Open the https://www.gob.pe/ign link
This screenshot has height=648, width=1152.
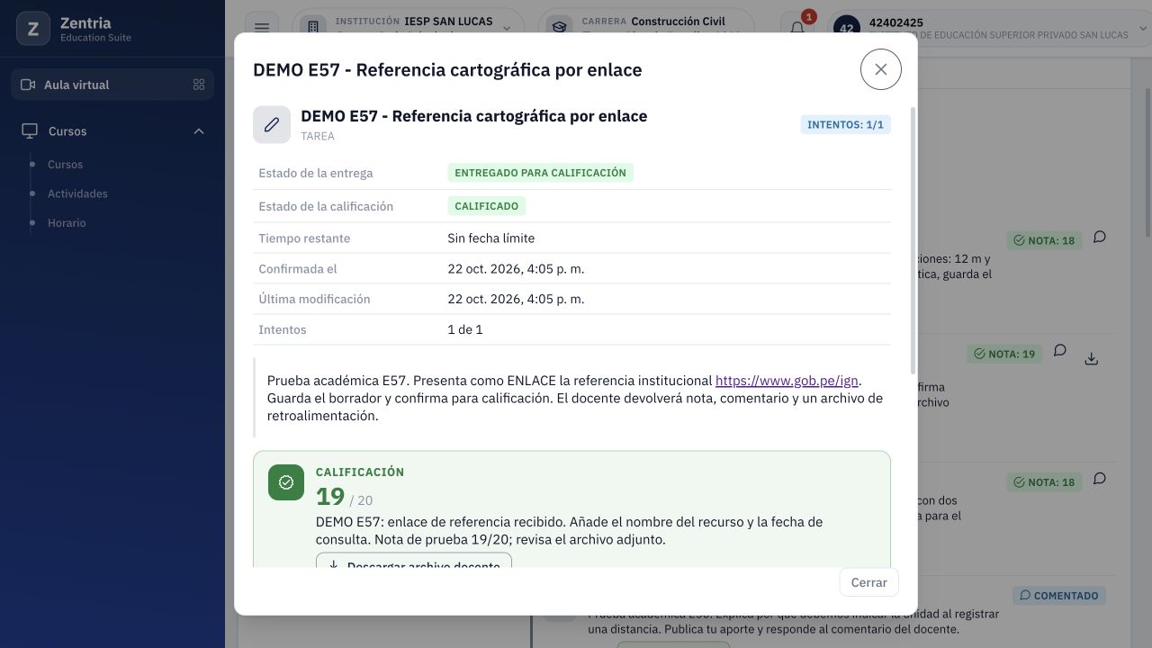click(787, 381)
